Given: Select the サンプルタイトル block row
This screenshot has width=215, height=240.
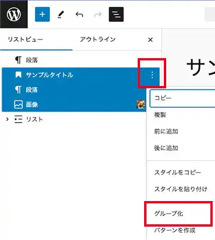Looking at the screenshot, I should (x=81, y=75).
